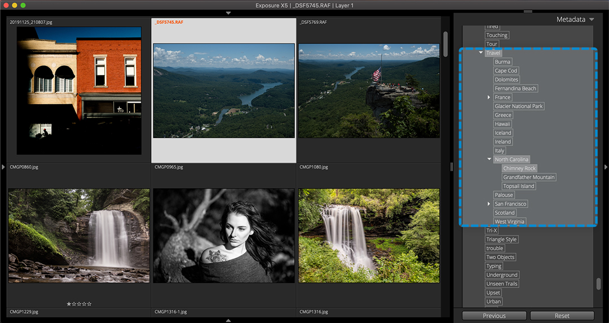Image resolution: width=609 pixels, height=323 pixels.
Task: Select the Travel keyword tag
Action: coord(493,53)
